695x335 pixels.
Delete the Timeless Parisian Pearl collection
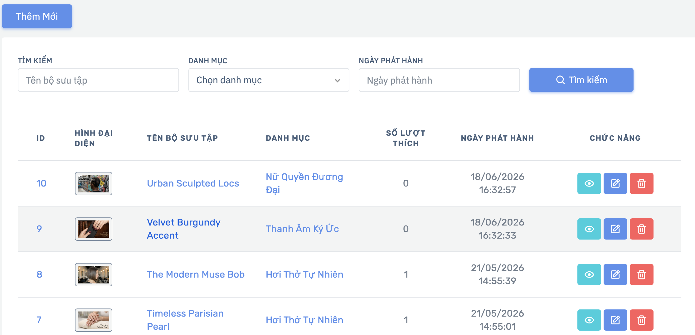(641, 320)
